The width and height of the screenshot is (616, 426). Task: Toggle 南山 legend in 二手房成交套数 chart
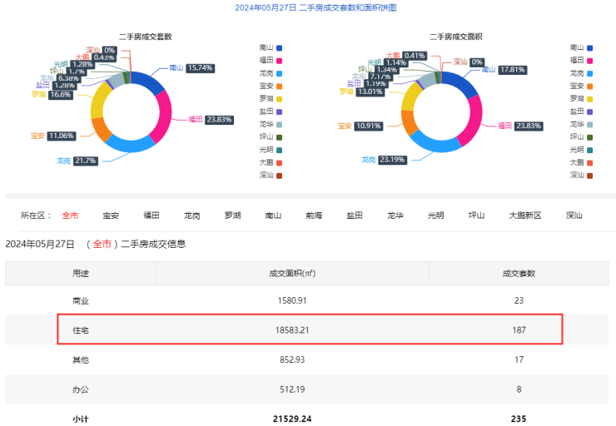(271, 48)
